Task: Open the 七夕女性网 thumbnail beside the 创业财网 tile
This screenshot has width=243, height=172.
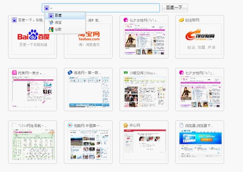Action: (144, 39)
